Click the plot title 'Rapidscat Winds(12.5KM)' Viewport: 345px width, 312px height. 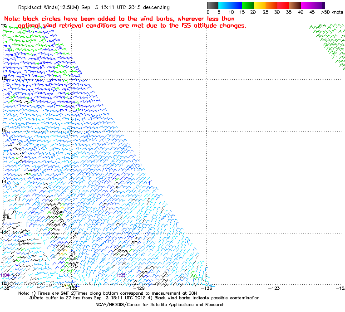pyautogui.click(x=49, y=7)
